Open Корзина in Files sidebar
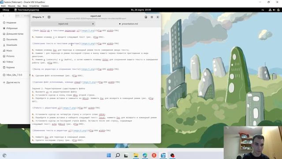 click(11, 67)
